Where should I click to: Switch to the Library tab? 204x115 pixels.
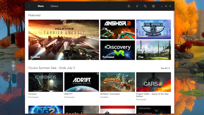[54, 6]
